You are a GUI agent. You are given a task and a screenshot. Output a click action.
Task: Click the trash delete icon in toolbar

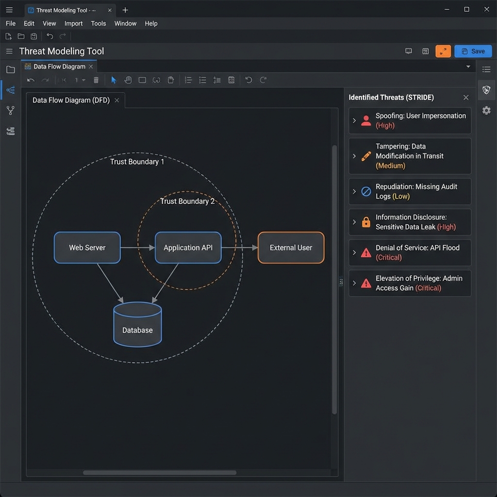click(x=96, y=80)
